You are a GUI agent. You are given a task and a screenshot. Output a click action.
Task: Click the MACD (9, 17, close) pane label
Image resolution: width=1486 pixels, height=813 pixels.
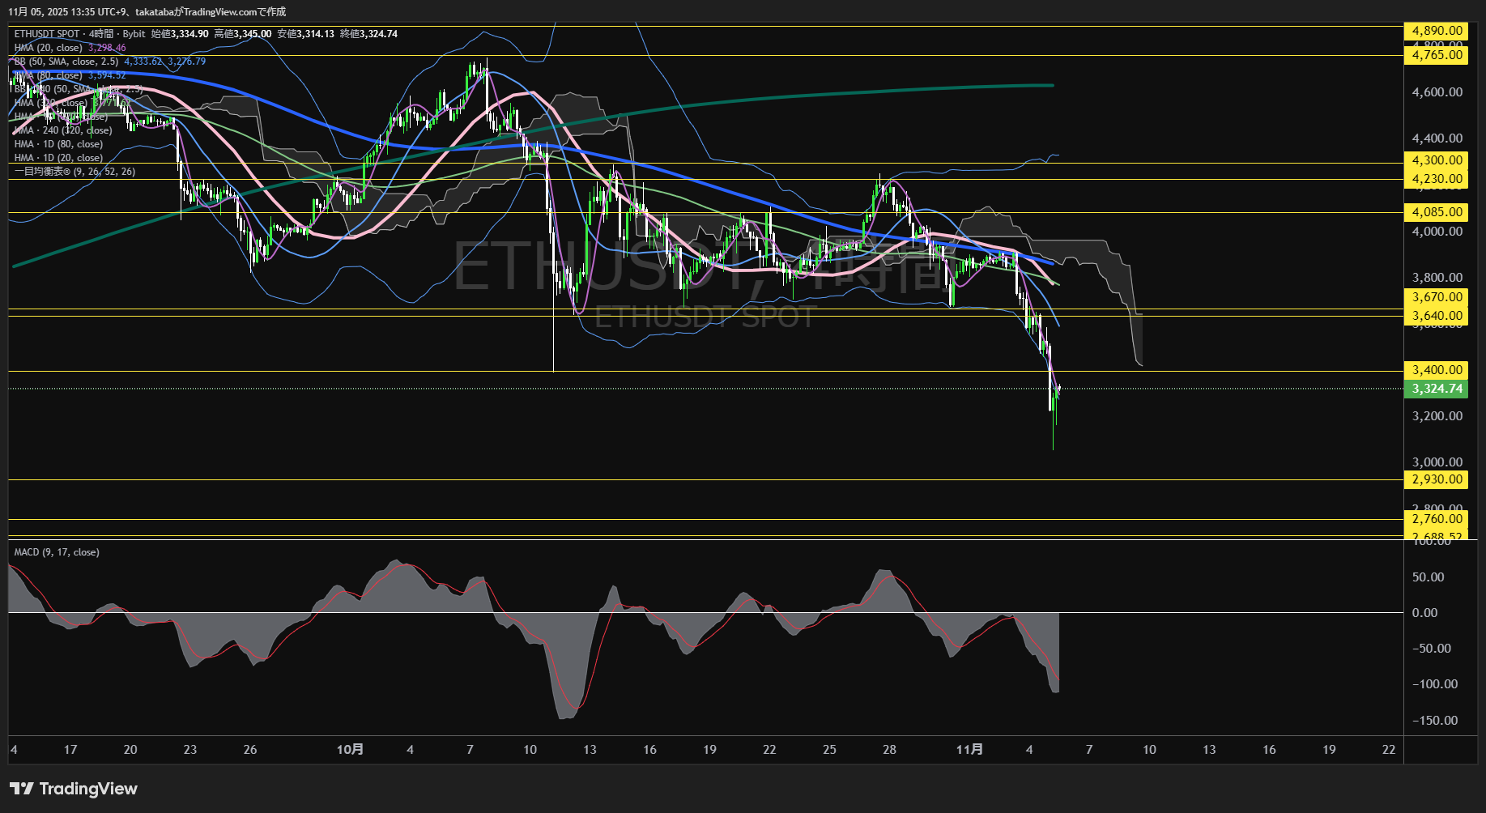[x=57, y=552]
